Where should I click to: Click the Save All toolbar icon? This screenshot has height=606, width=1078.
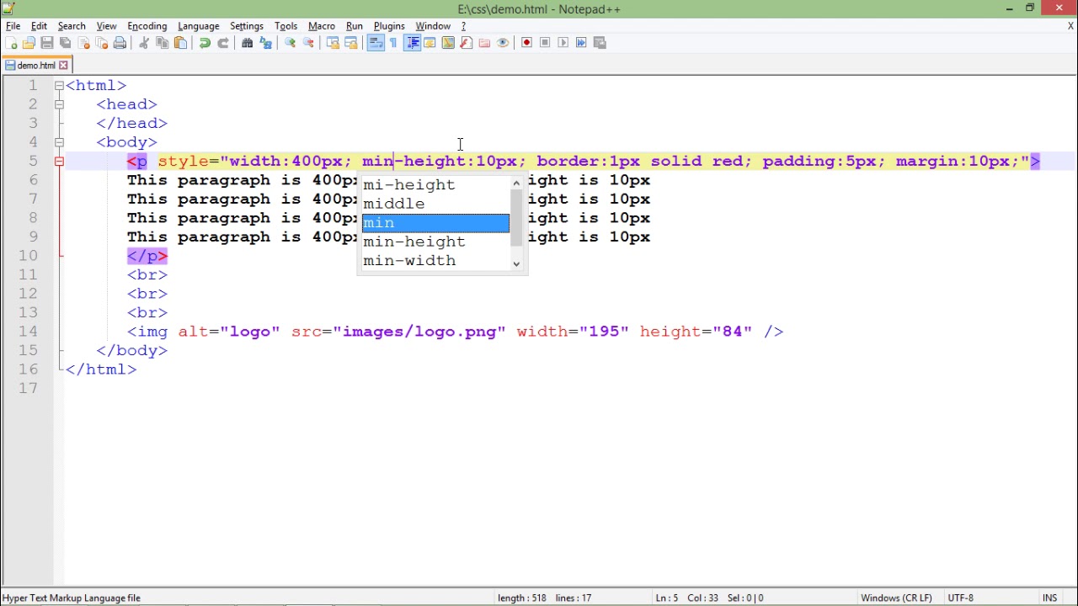(66, 43)
